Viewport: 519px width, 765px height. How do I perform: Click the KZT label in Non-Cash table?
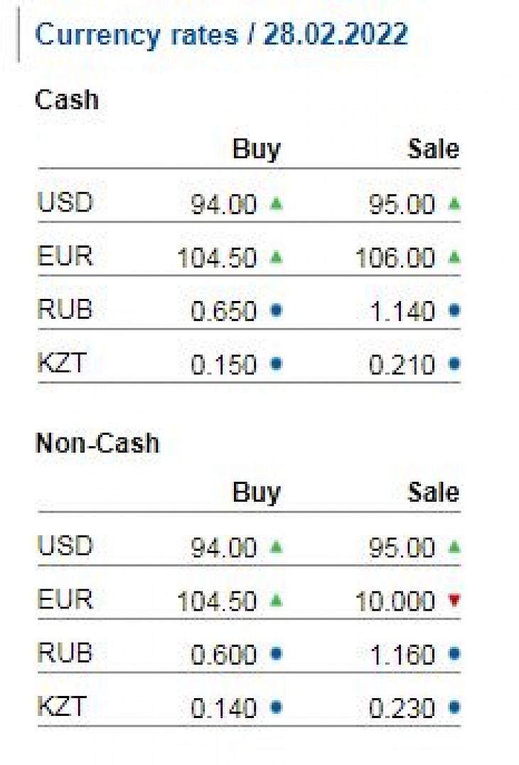point(63,706)
